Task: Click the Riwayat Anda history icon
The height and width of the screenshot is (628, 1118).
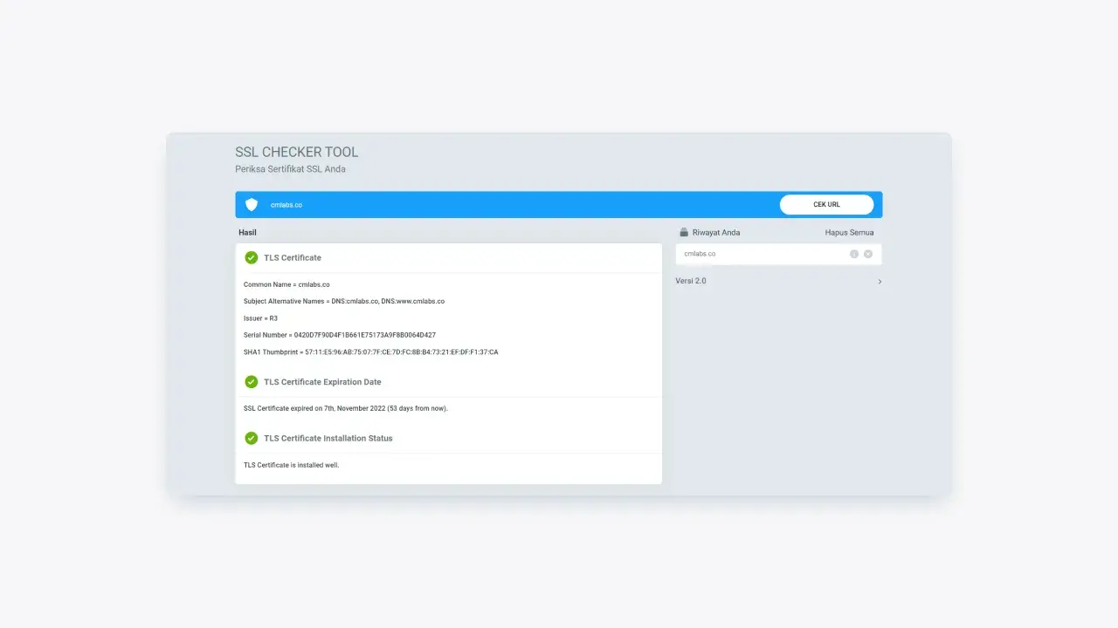Action: (684, 233)
